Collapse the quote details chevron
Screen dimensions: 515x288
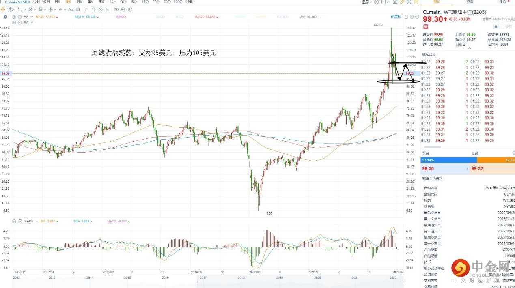click(470, 48)
